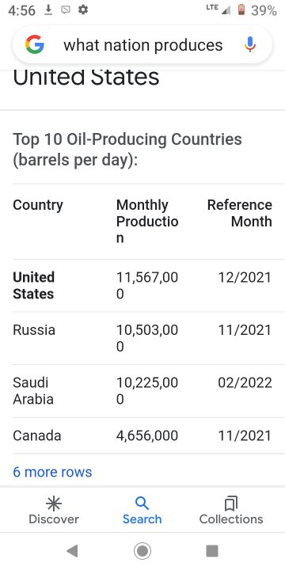Tap the recent apps square button
This screenshot has height=570, width=285.
[x=212, y=551]
